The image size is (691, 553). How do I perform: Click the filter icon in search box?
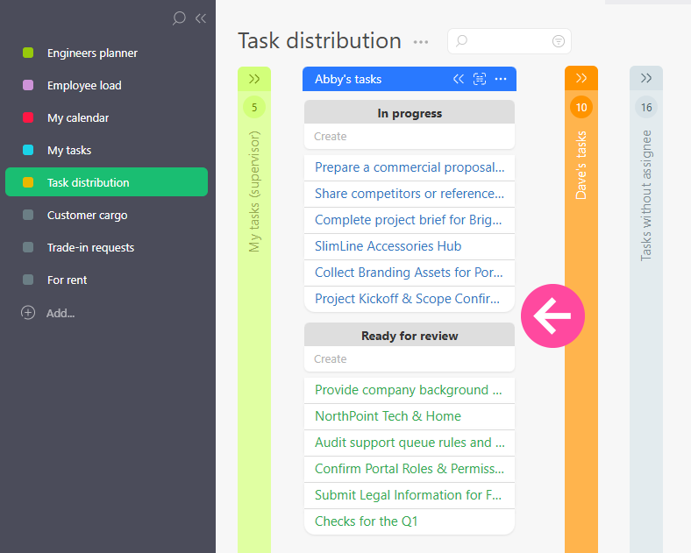click(x=559, y=41)
